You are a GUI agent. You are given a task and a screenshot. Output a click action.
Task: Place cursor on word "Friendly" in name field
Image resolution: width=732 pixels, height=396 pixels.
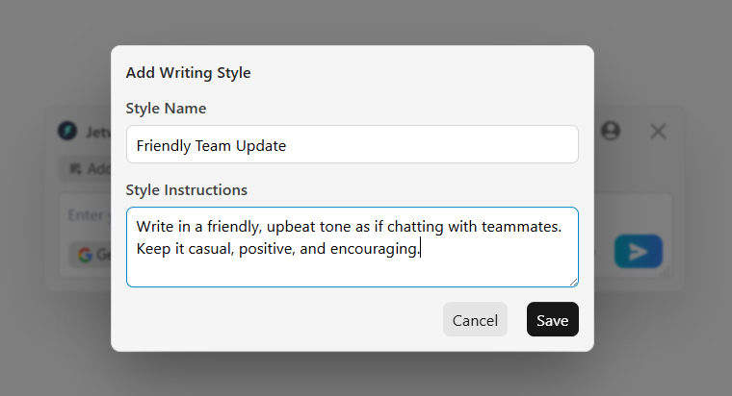[163, 146]
